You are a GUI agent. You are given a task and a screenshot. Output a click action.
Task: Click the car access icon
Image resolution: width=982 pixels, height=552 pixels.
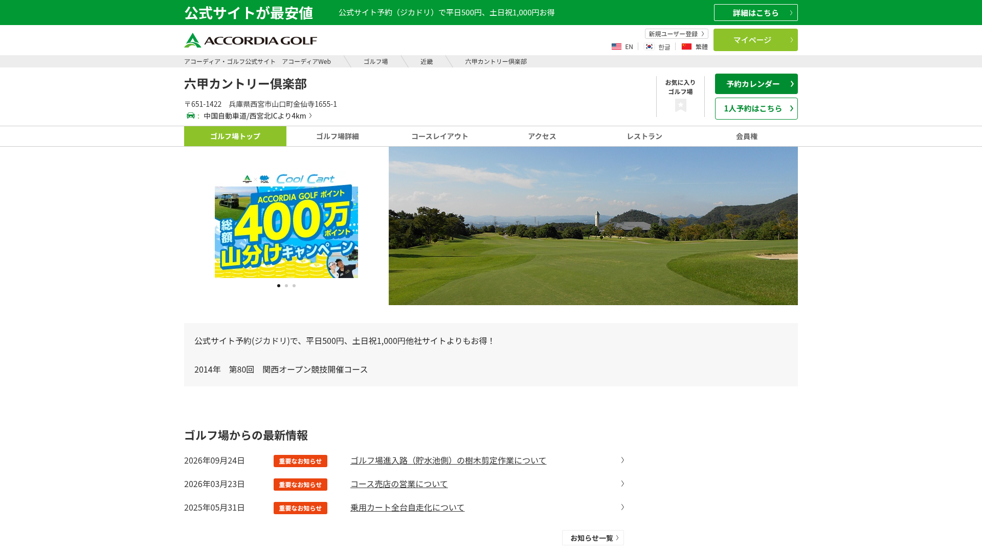(191, 116)
